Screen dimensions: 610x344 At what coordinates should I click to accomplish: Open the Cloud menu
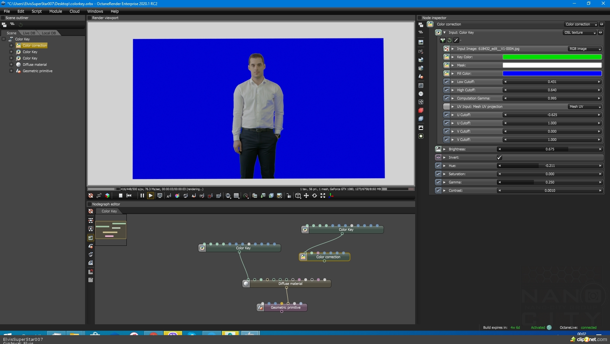(74, 11)
